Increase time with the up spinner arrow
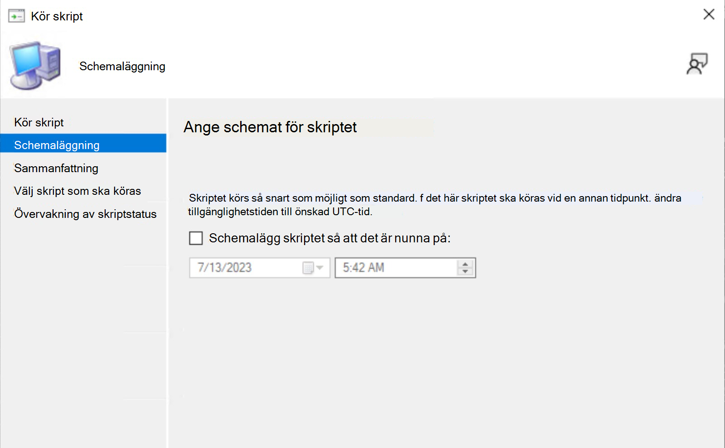Image resolution: width=725 pixels, height=448 pixels. (465, 264)
